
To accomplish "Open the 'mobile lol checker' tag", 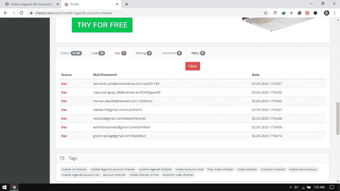I will [74, 169].
